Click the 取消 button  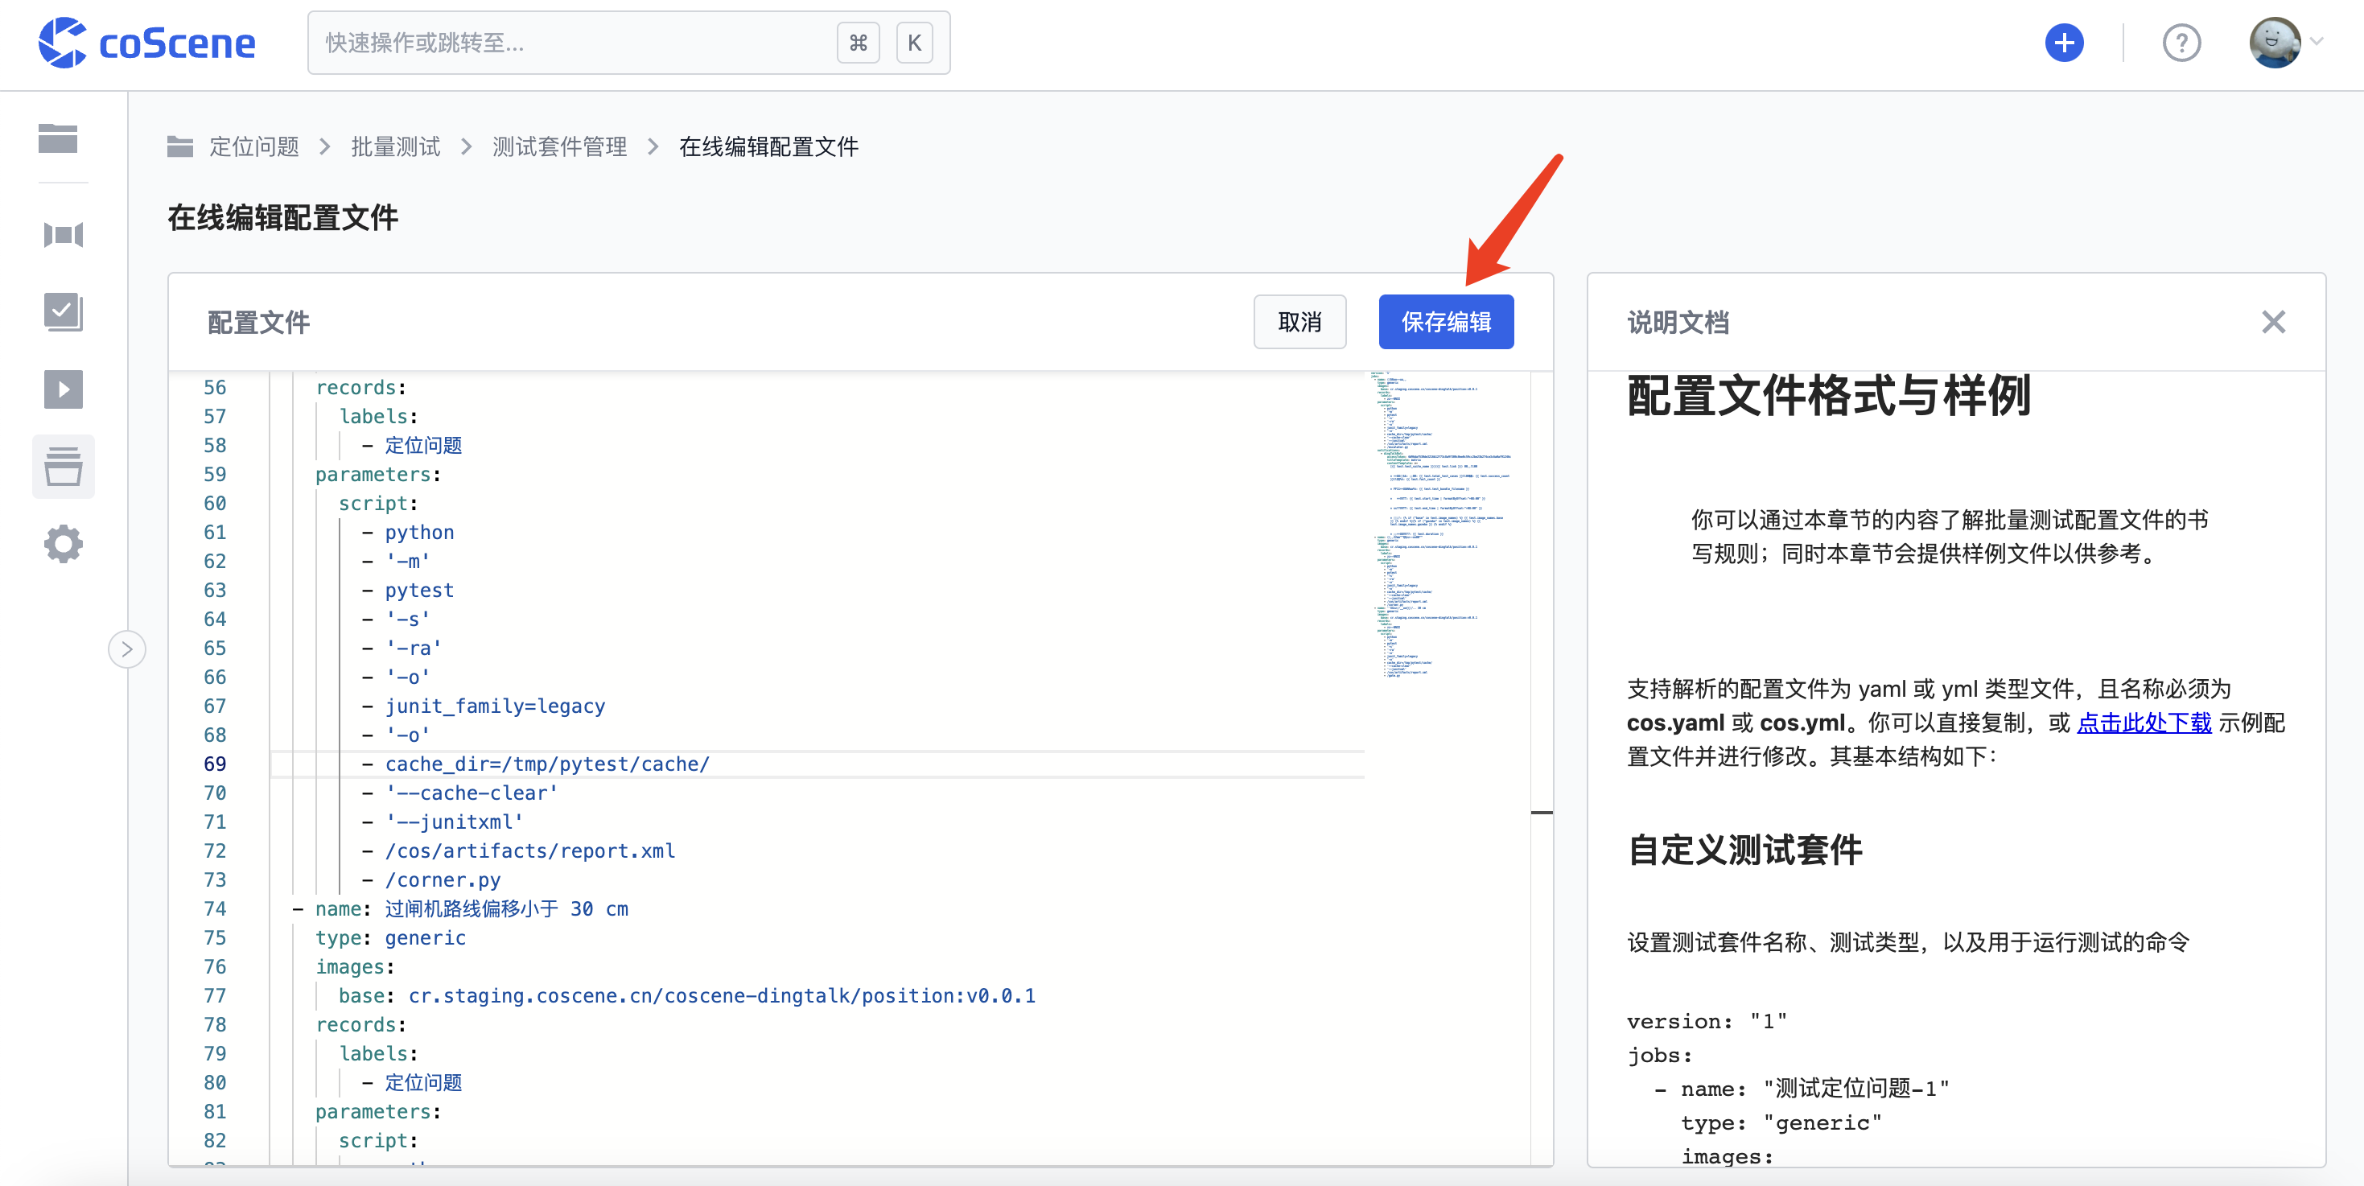(x=1299, y=321)
